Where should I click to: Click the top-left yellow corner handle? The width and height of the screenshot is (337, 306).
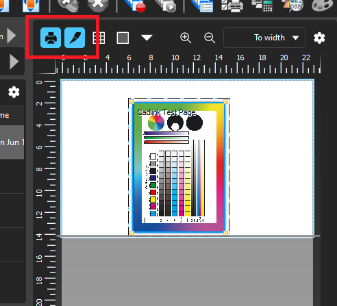(132, 101)
